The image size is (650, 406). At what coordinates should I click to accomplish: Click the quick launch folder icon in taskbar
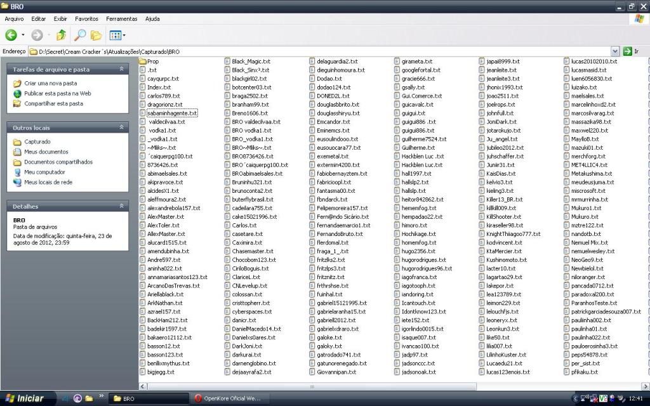(x=90, y=398)
